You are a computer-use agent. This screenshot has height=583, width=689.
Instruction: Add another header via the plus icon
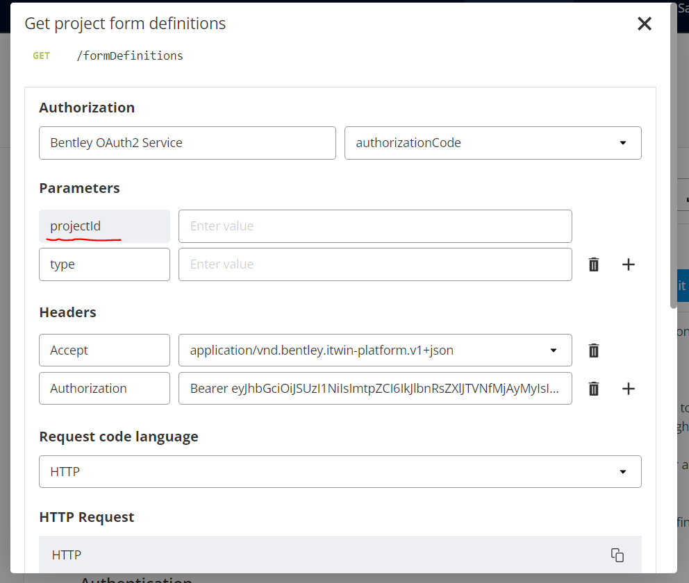point(629,388)
